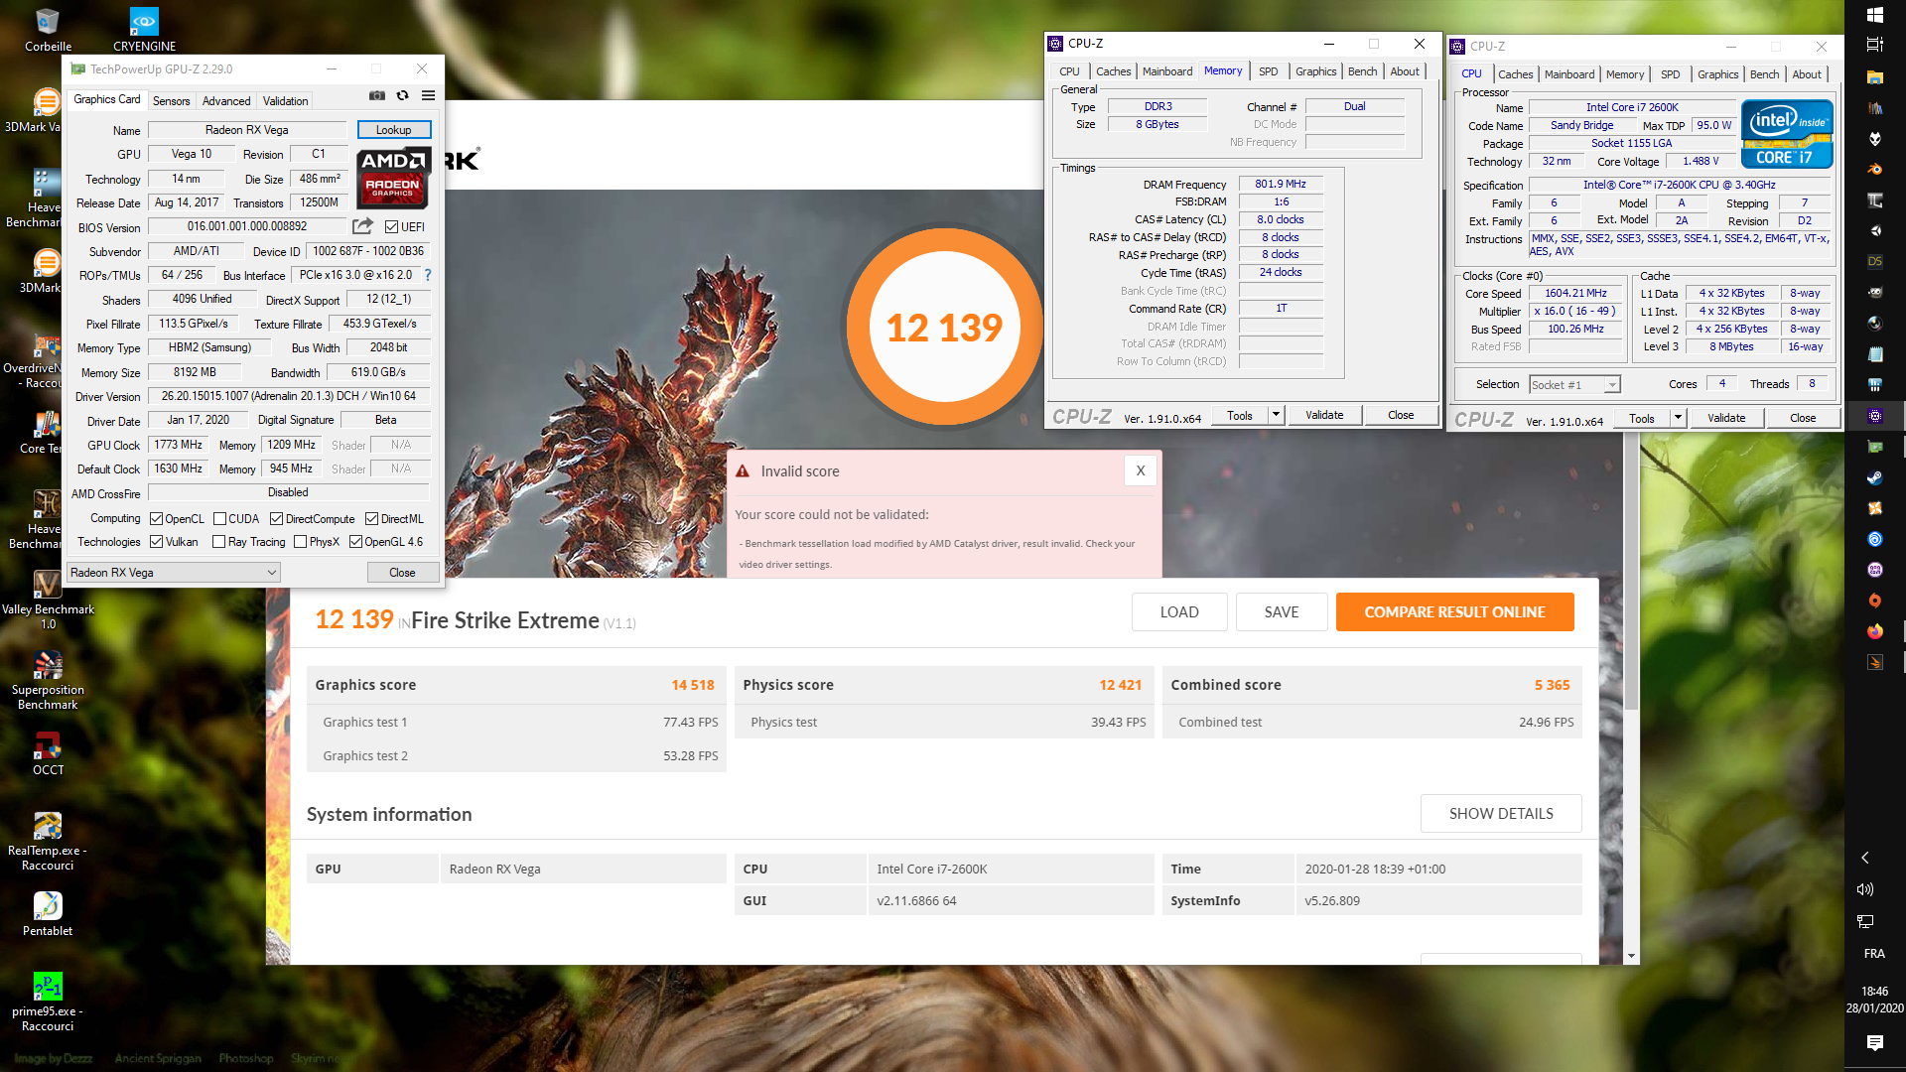The width and height of the screenshot is (1906, 1072).
Task: Toggle the CUDA checkbox
Action: click(219, 519)
